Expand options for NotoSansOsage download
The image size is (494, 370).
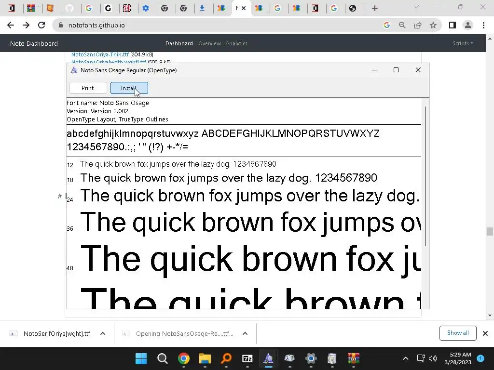tap(245, 333)
